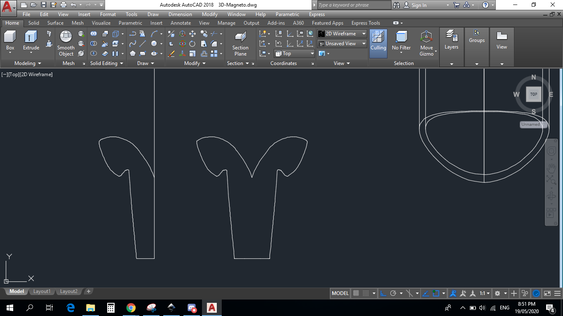Open Google Chrome from the taskbar
Image resolution: width=563 pixels, height=316 pixels.
(x=131, y=307)
